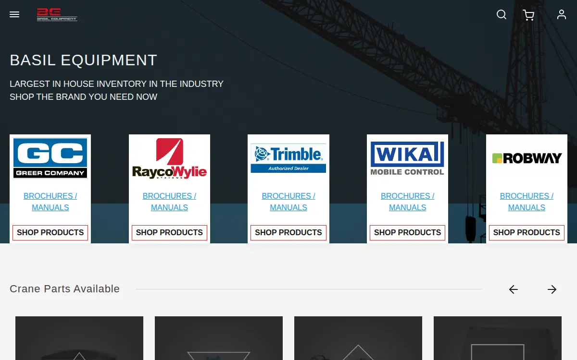Open Trimble Brochures / Manuals link
The image size is (577, 360).
(288, 202)
